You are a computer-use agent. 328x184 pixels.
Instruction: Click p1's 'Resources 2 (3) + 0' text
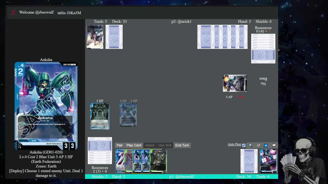[100, 169]
